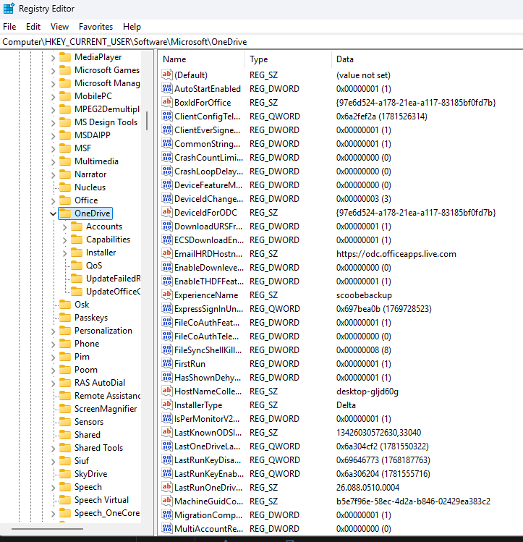Click data value desktop-gljd60g
The image size is (523, 542).
(x=367, y=391)
